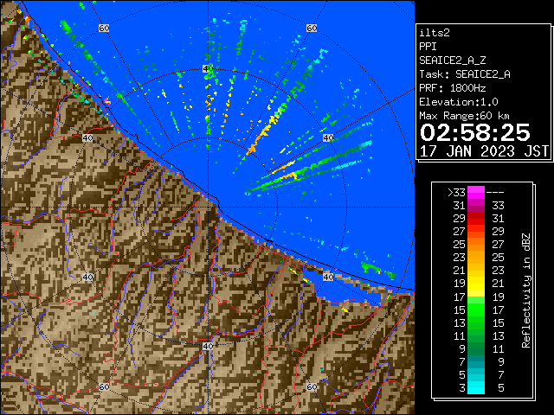Click the magenta >33 dBZ legend swatch
The image size is (554, 415).
point(476,193)
